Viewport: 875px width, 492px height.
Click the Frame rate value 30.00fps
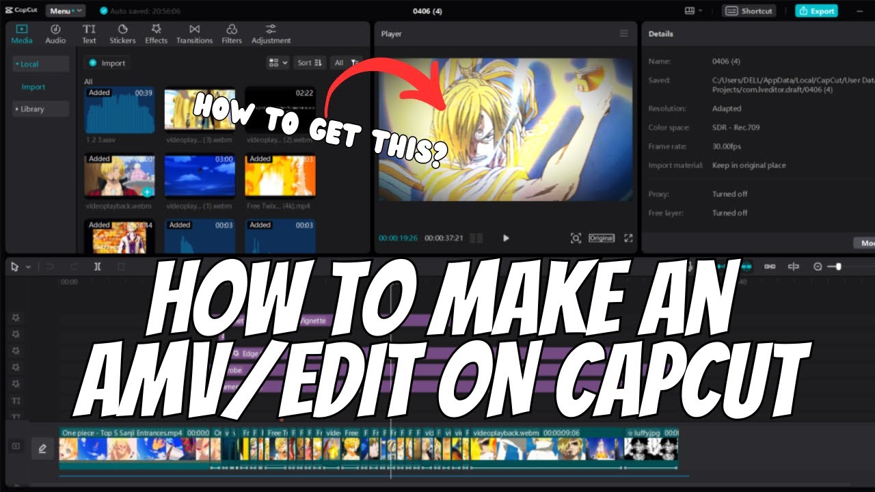(728, 146)
